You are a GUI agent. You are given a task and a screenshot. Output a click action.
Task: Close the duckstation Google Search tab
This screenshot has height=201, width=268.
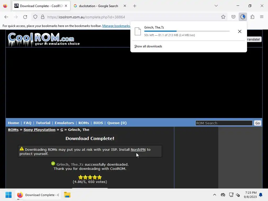click(x=125, y=6)
